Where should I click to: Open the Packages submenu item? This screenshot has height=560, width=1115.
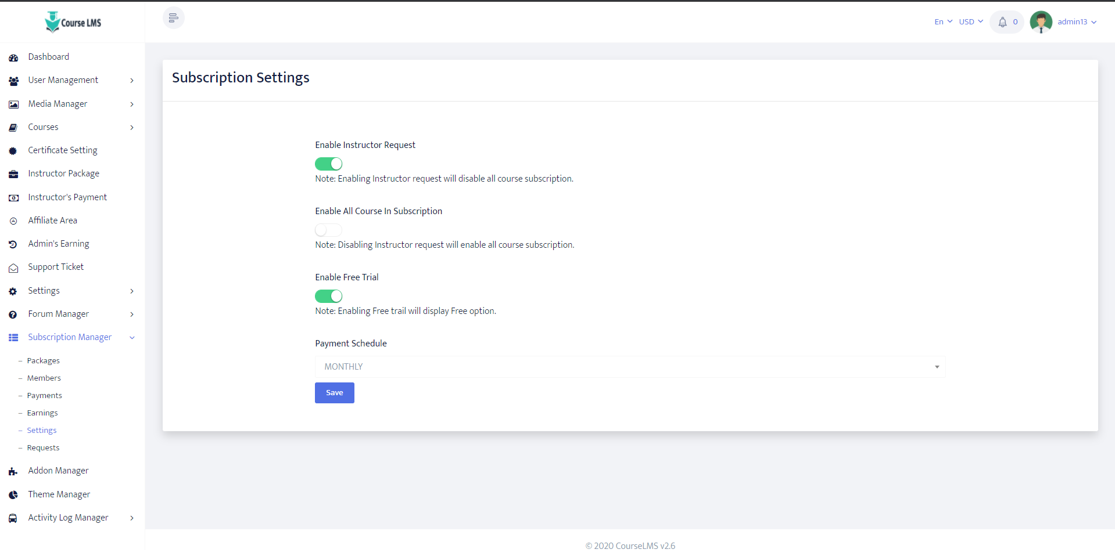coord(43,361)
